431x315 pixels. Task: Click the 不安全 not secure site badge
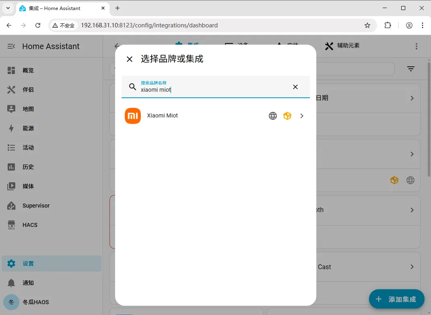click(x=64, y=25)
